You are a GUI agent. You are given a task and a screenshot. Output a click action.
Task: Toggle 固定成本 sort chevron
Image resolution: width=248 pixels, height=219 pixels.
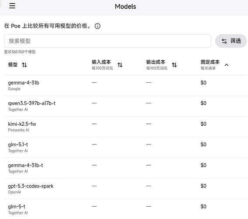tap(227, 65)
